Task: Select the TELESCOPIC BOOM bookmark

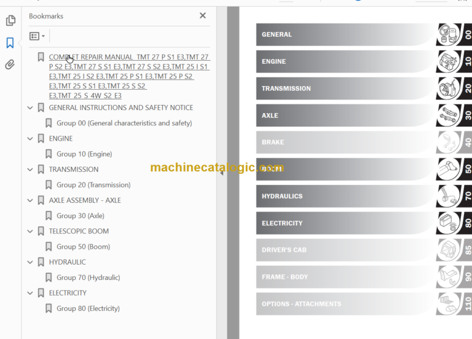Action: point(79,232)
